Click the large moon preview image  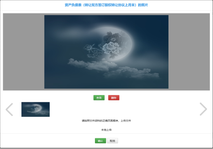(x=106, y=52)
